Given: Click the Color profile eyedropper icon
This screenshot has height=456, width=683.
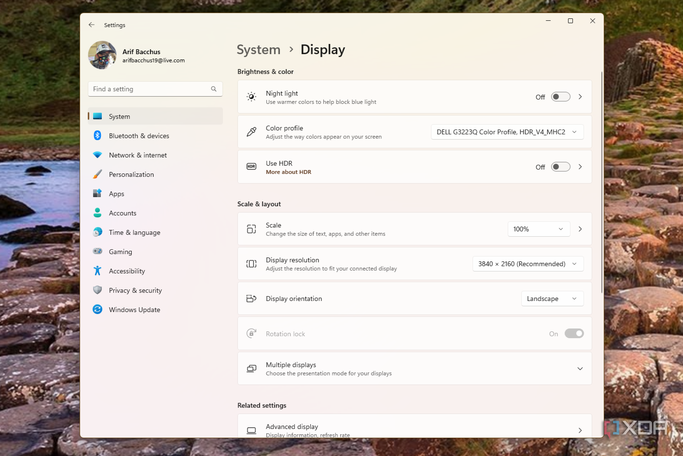Looking at the screenshot, I should pyautogui.click(x=251, y=131).
